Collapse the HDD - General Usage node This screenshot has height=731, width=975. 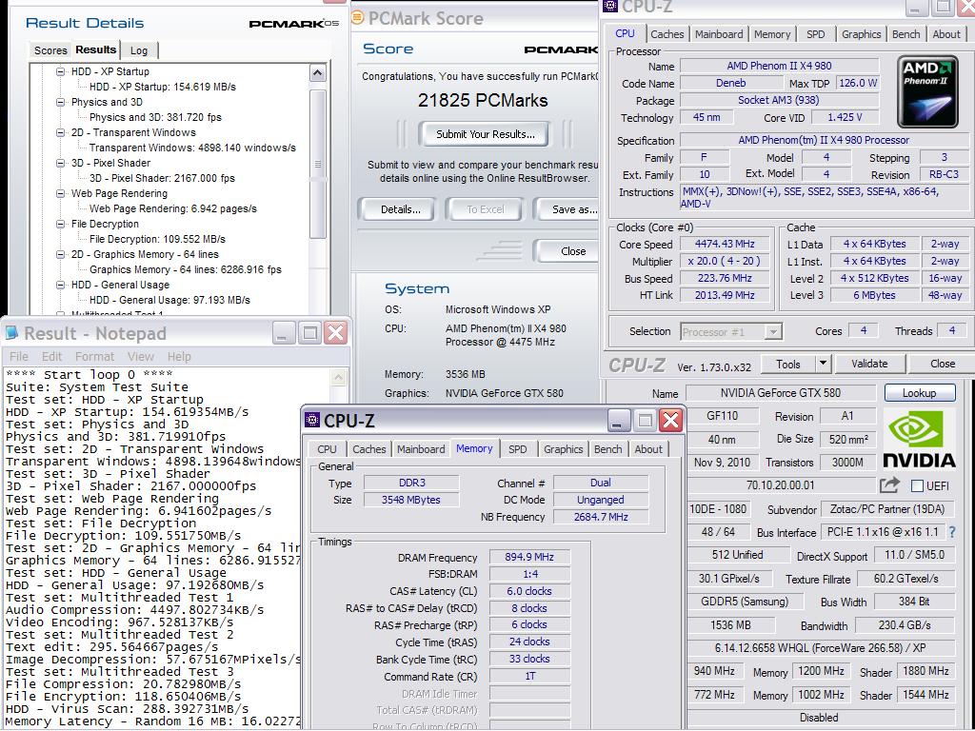point(60,285)
